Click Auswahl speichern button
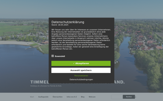Viewport: 163px width, 101px height. pyautogui.click(x=81, y=70)
